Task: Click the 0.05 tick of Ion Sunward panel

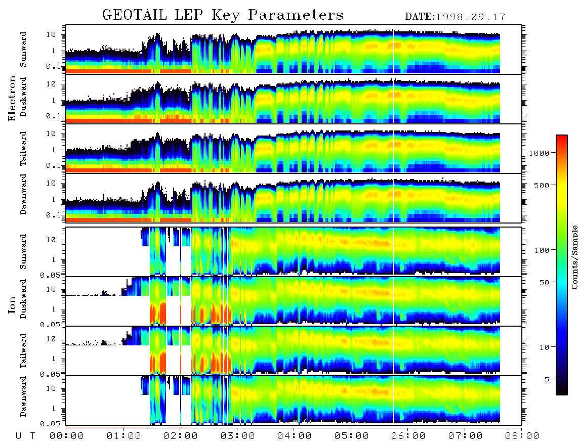Action: (50, 275)
